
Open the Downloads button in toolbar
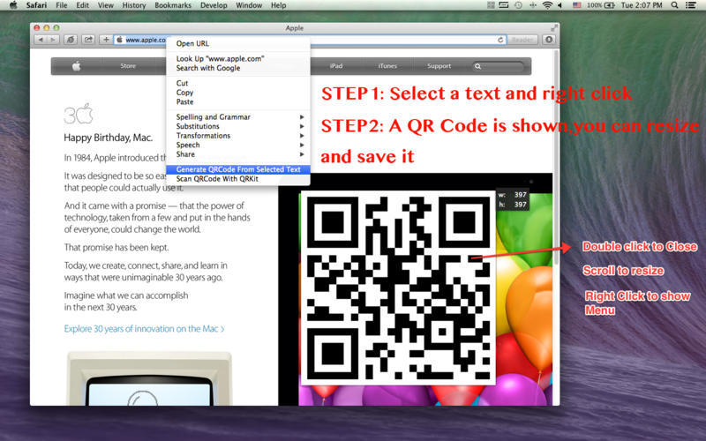click(x=549, y=39)
